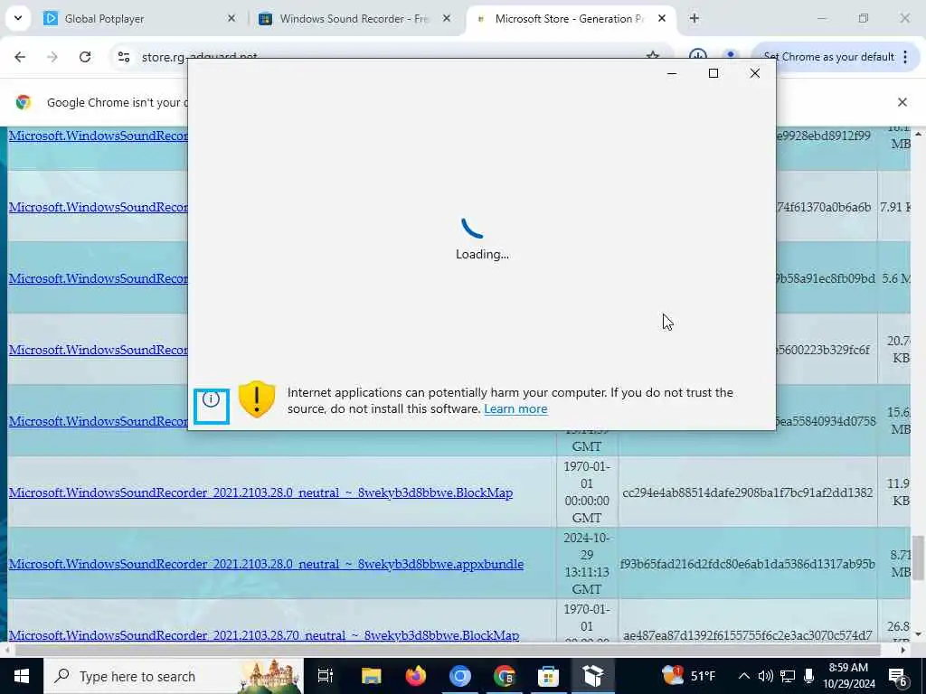
Task: Click the Google Chrome logo in banner
Action: click(24, 102)
